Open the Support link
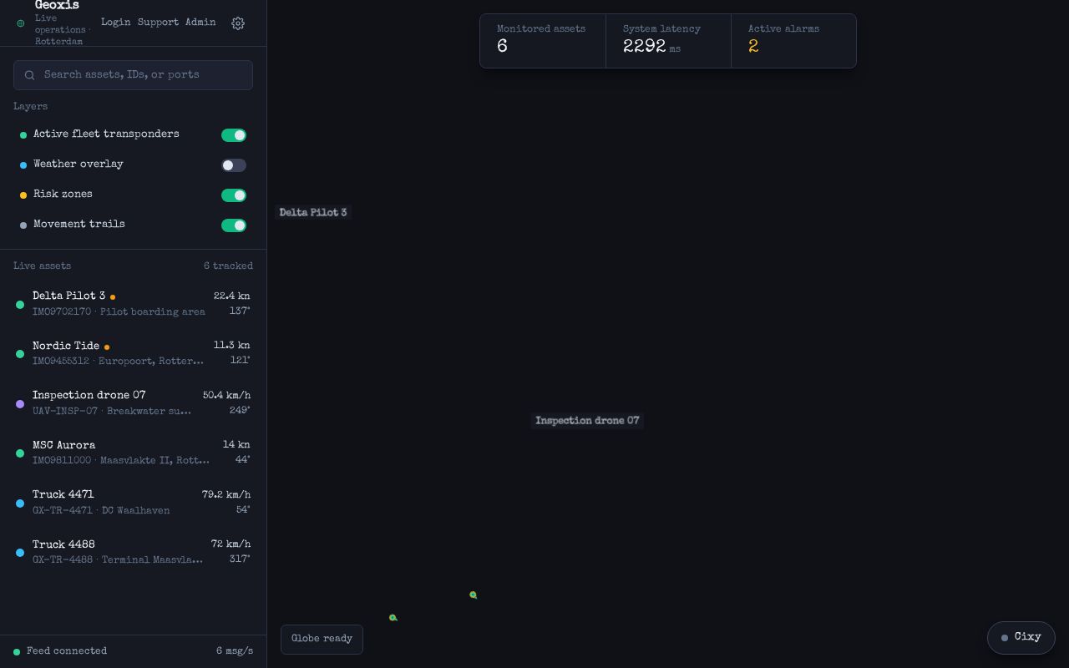Image resolution: width=1069 pixels, height=668 pixels. pyautogui.click(x=159, y=23)
